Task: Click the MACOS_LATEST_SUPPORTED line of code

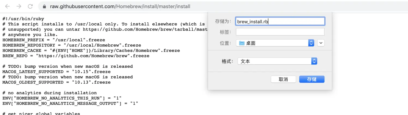Action: (x=57, y=72)
